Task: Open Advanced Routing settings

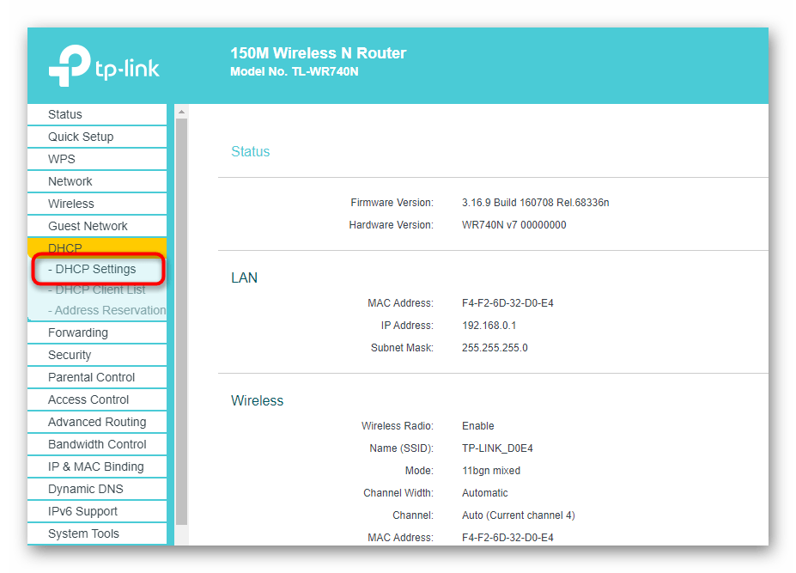Action: [x=97, y=422]
